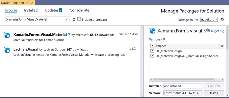
Task: Switch to the Browse tab
Action: [11, 10]
